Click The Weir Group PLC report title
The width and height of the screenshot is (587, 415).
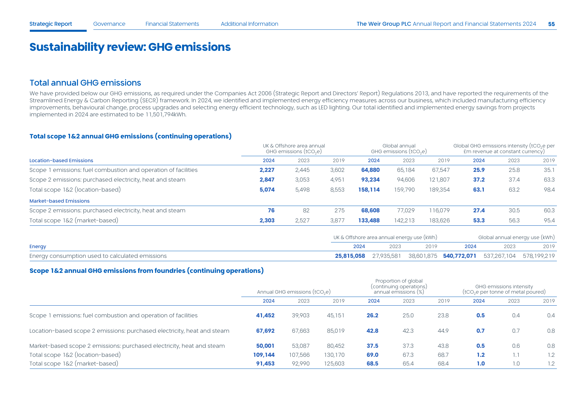tap(446, 24)
